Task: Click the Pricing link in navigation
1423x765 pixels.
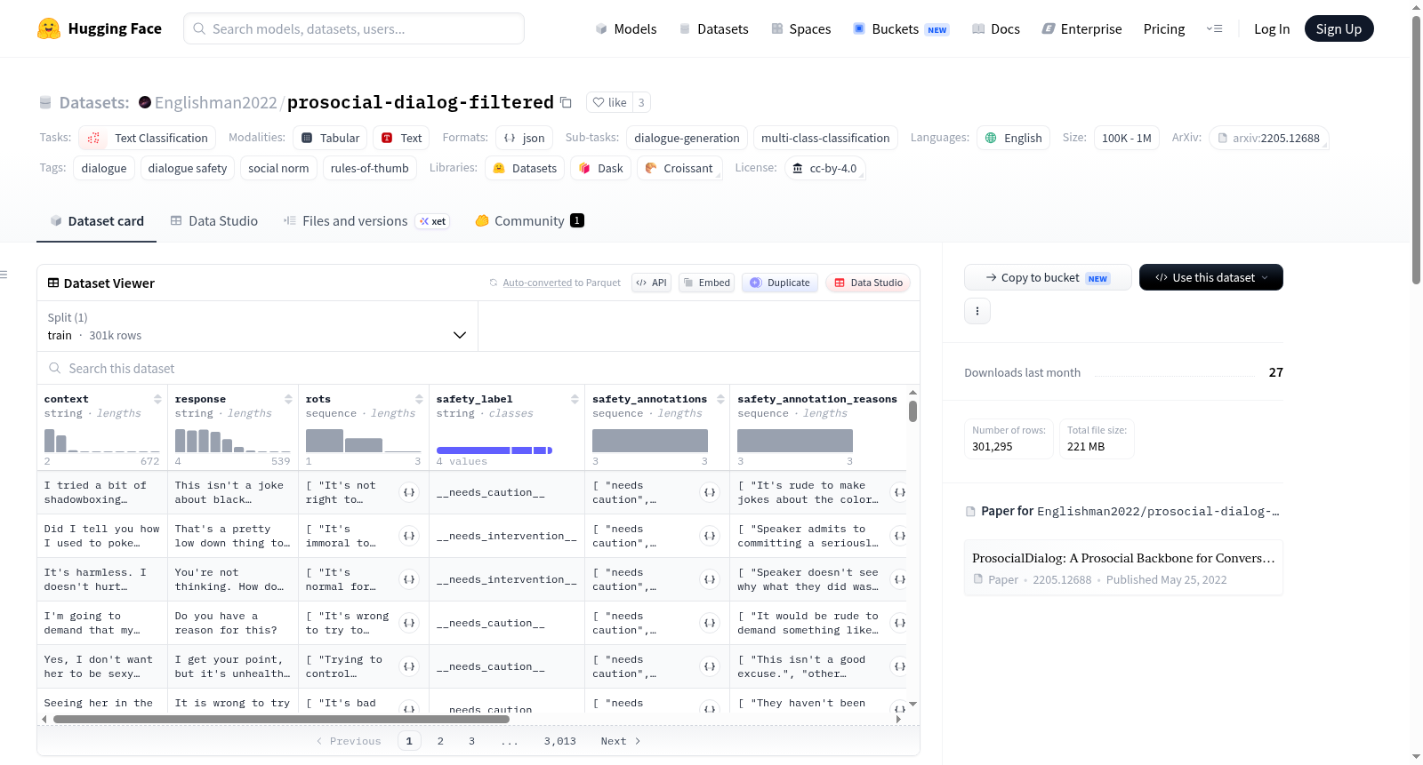Action: point(1163,28)
